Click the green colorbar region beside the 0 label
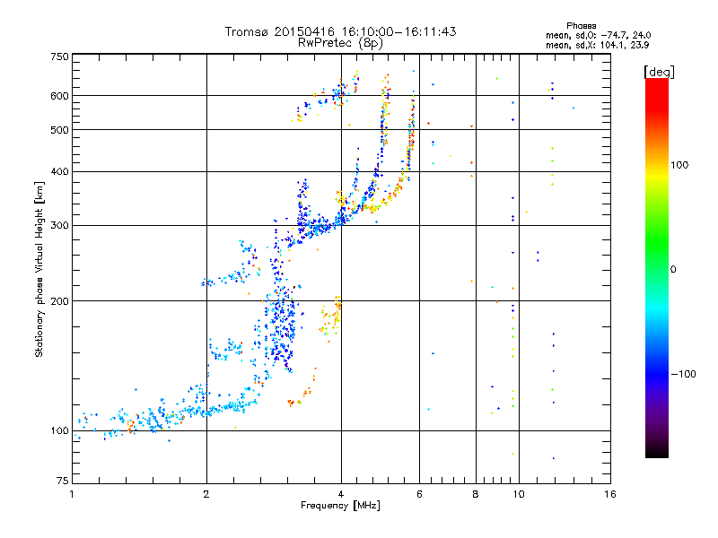 [657, 269]
